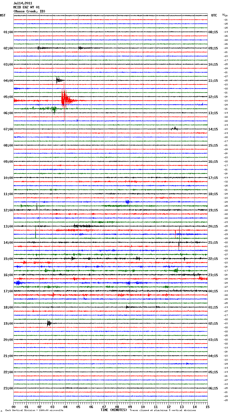Click minute tick label 03 on bottom axis

52,407
